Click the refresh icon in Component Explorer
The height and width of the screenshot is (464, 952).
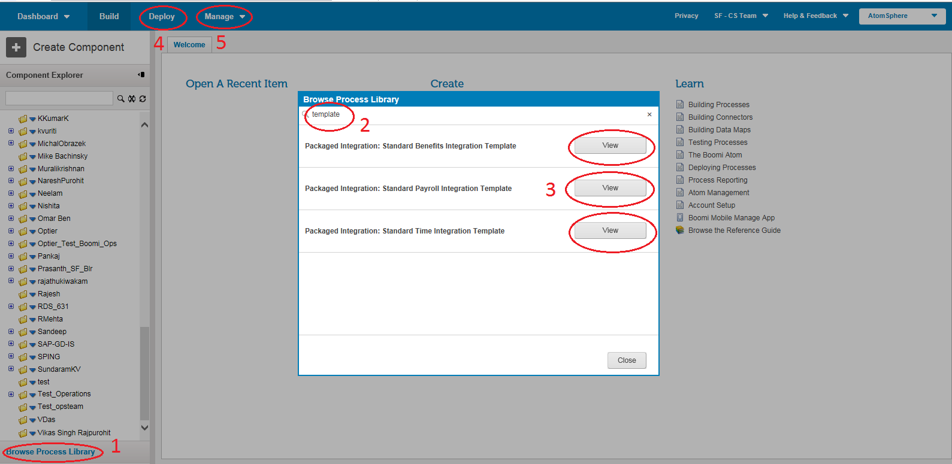(143, 99)
